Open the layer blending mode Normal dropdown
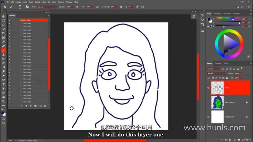This screenshot has height=142, width=253. point(217,73)
